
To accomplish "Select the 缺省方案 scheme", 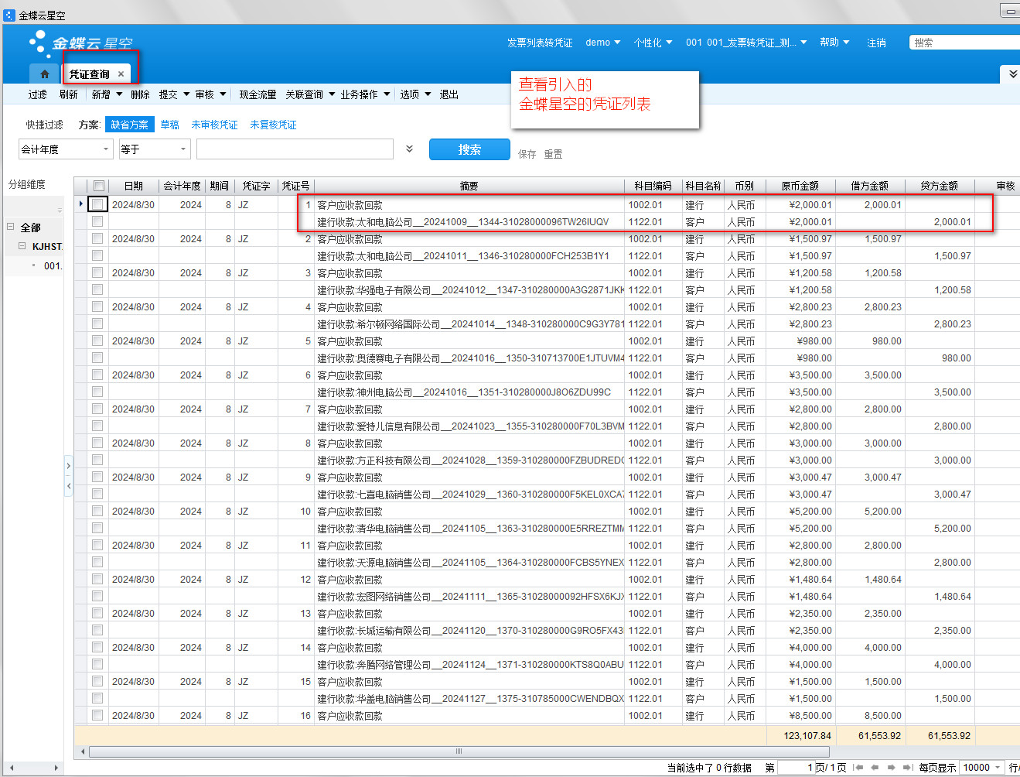I will tap(129, 125).
